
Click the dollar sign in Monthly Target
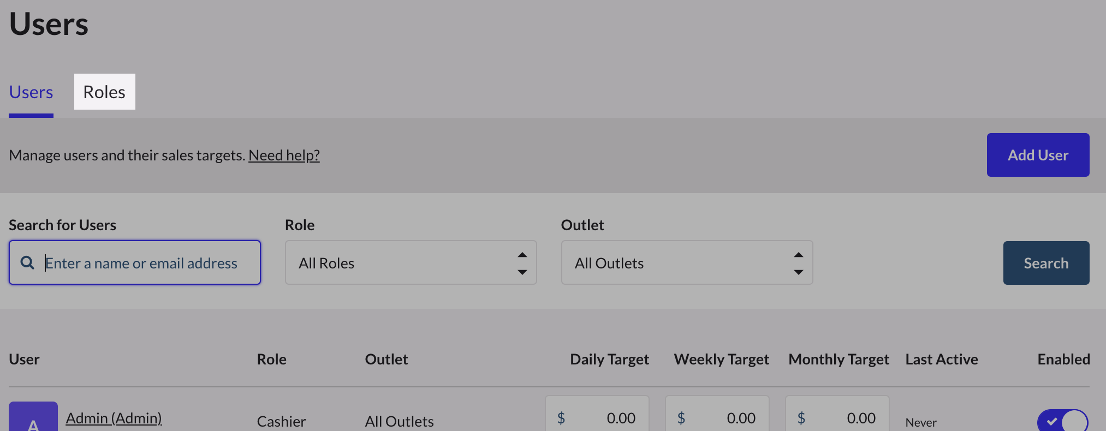pos(801,418)
